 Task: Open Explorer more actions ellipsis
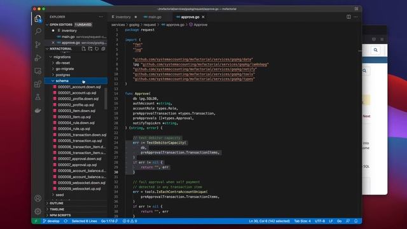pyautogui.click(x=100, y=17)
